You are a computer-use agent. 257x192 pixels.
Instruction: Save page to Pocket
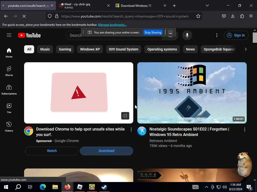coord(224,16)
